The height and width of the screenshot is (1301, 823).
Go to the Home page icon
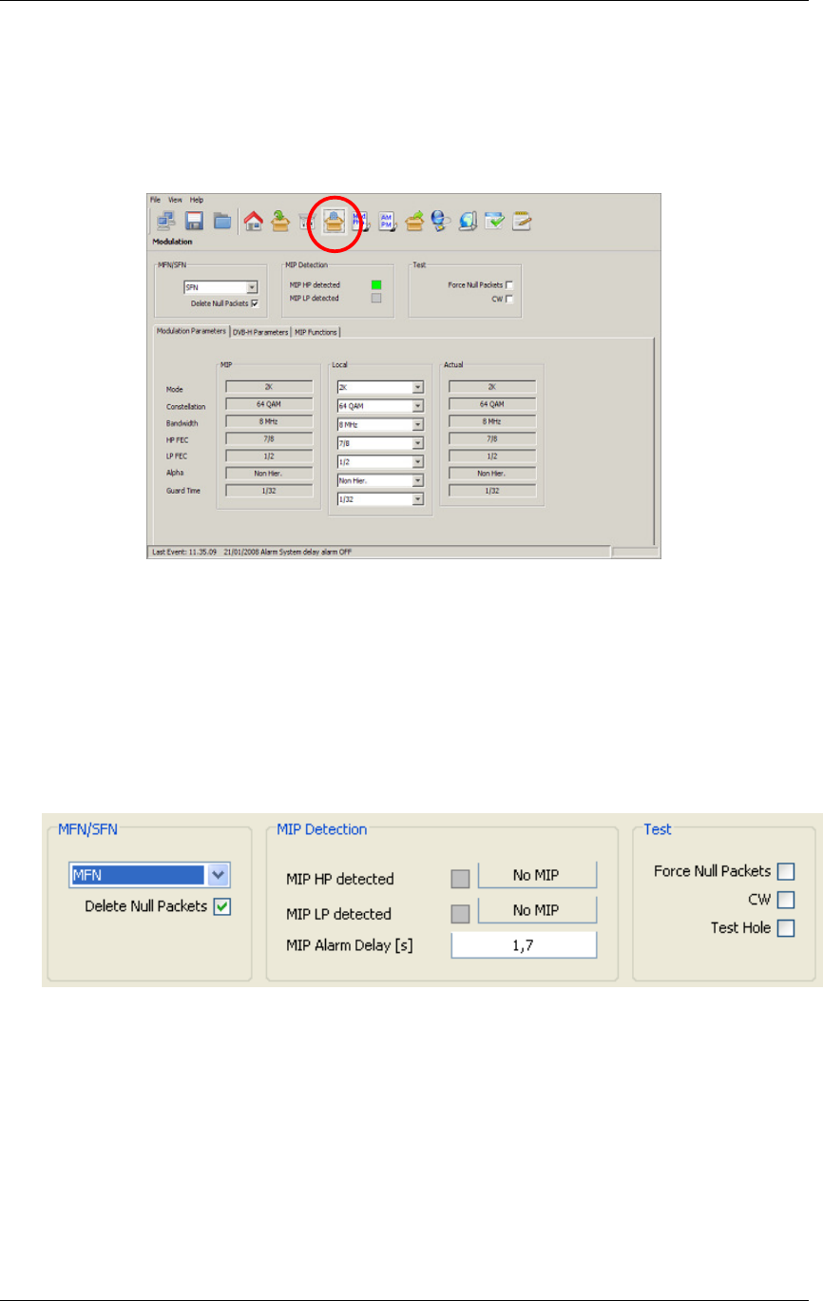coord(254,222)
